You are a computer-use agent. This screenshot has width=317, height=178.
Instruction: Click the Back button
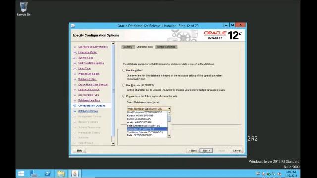[193, 150]
